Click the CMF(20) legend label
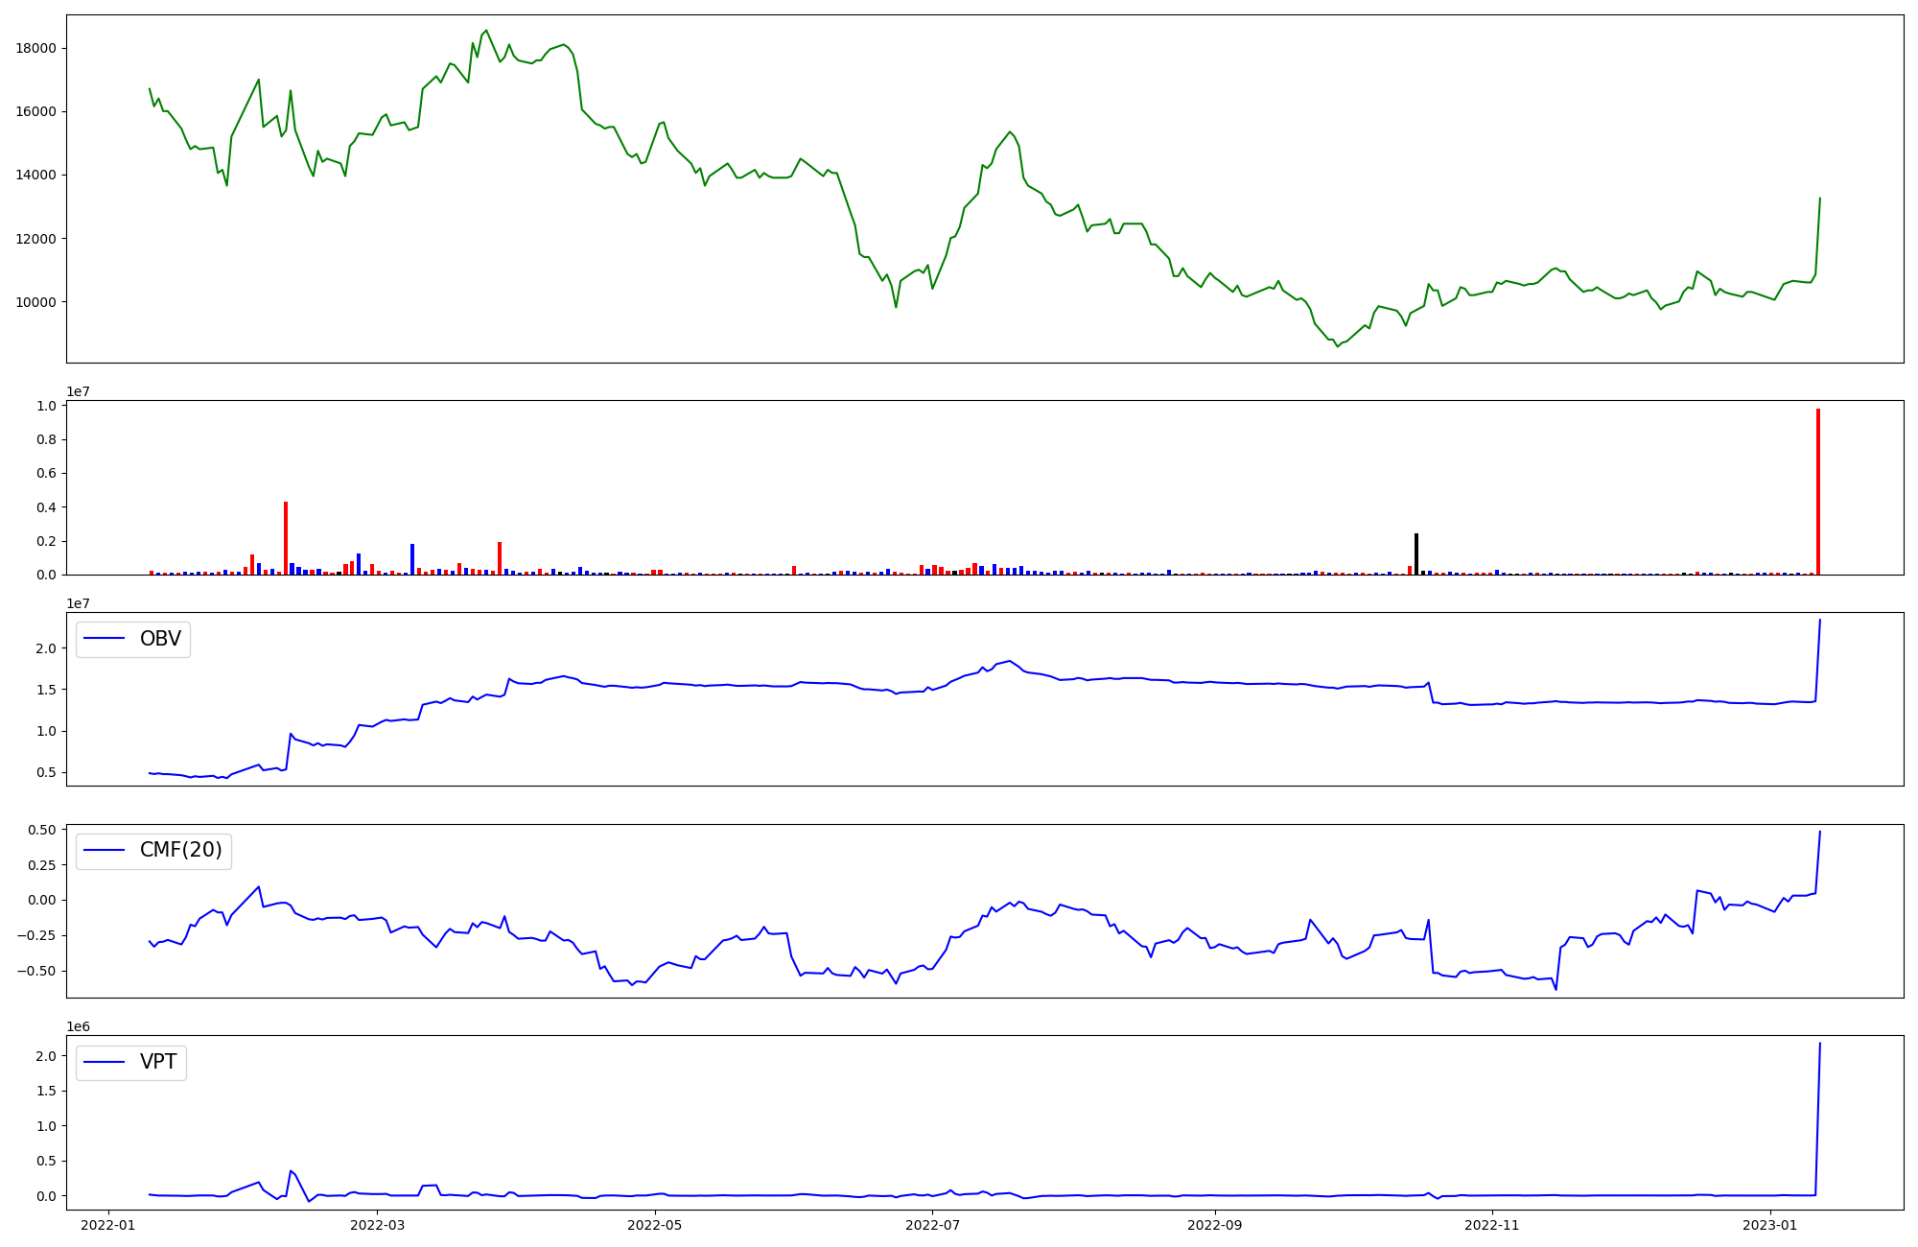This screenshot has height=1247, width=1918. [180, 850]
